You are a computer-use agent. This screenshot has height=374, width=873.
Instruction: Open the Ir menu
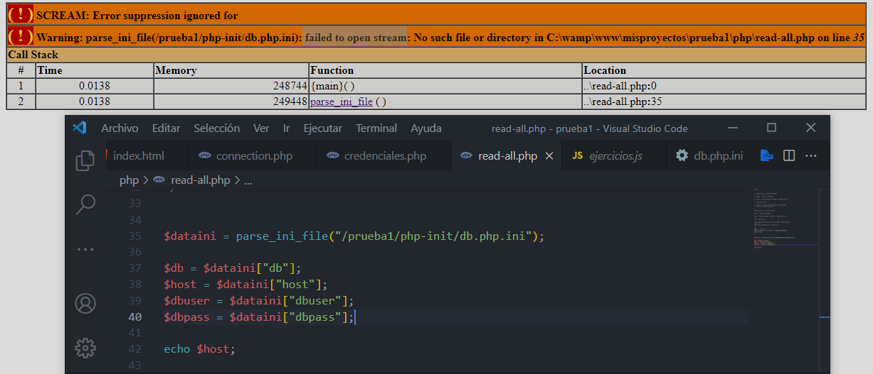(x=286, y=128)
